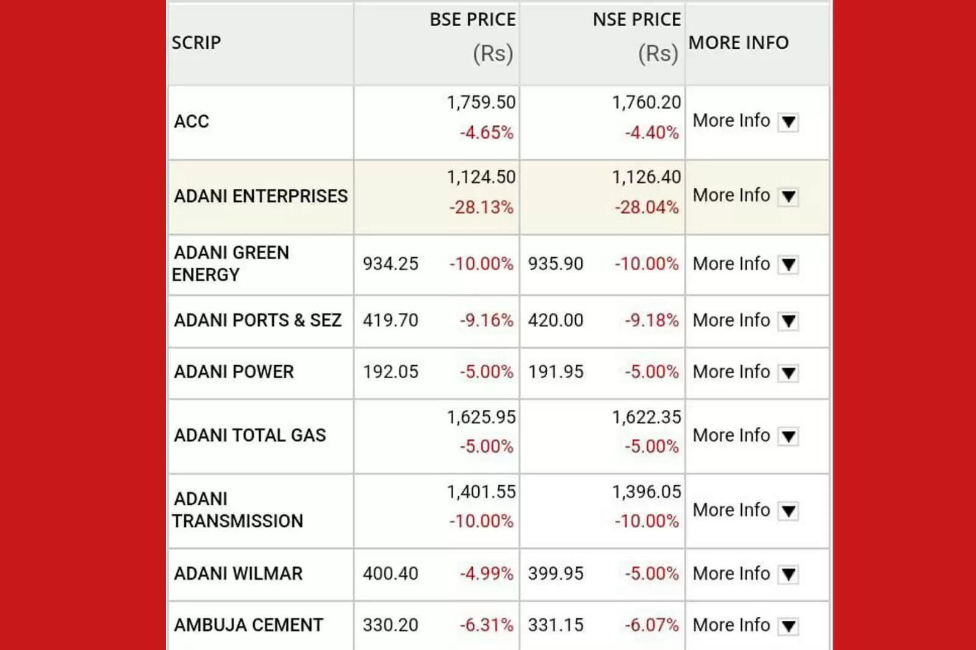Open More Info dropdown for Adani Ports & SEZ
The height and width of the screenshot is (650, 976).
(x=788, y=321)
